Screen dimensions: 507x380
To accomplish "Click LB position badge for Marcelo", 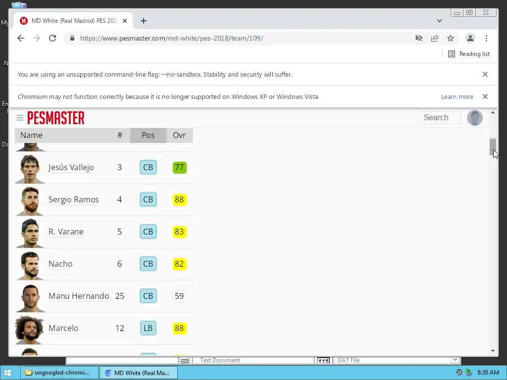I will [x=148, y=328].
